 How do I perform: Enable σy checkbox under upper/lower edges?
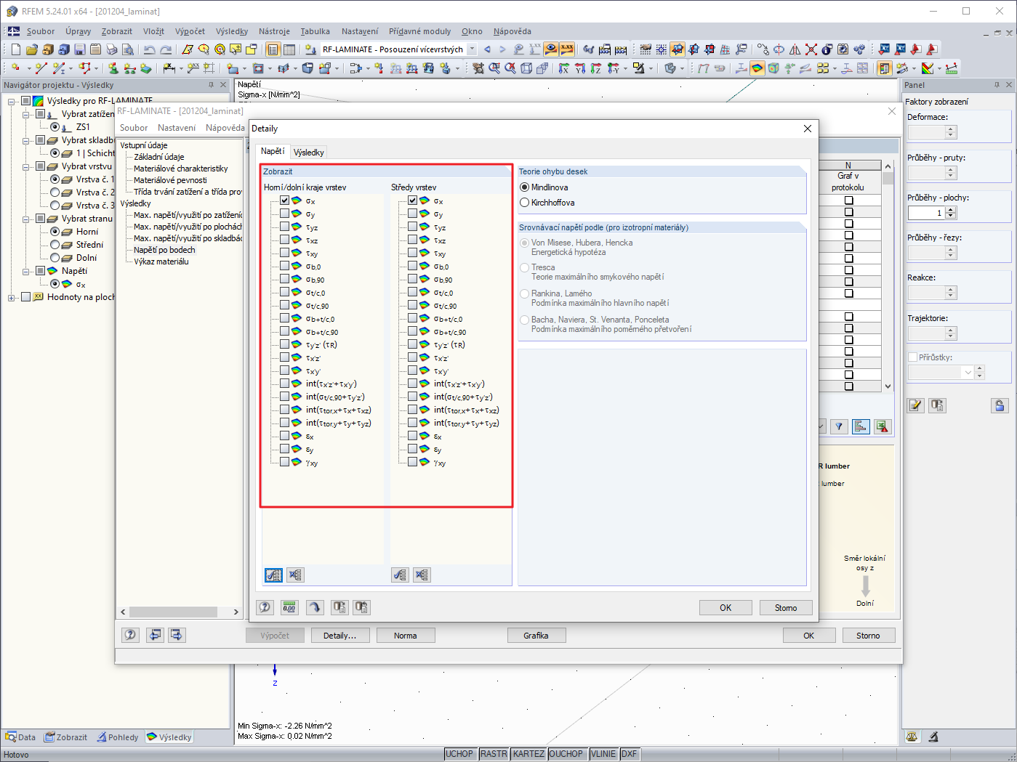pos(284,214)
